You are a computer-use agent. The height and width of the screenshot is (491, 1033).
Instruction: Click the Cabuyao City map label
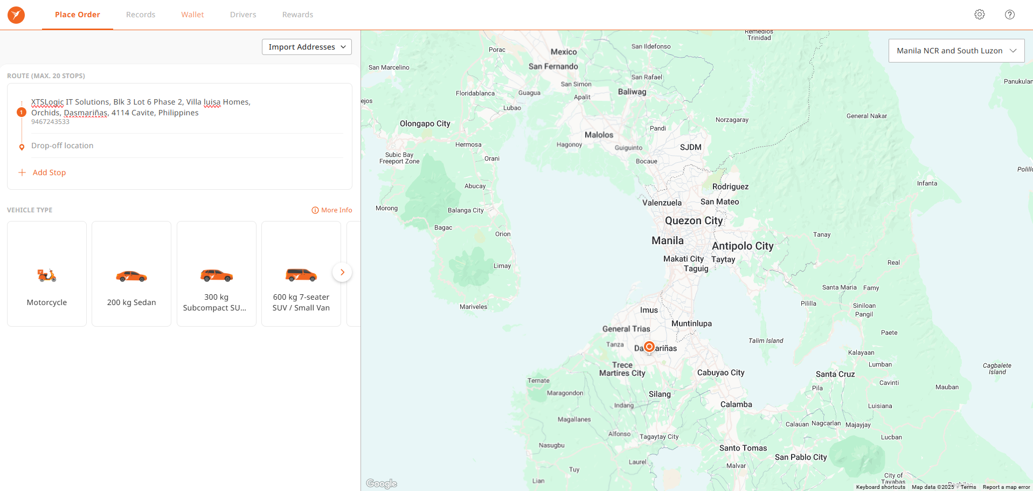click(721, 372)
